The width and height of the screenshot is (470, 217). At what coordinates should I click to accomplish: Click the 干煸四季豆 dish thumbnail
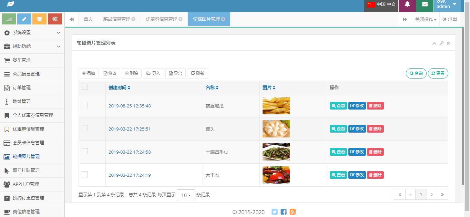click(276, 152)
